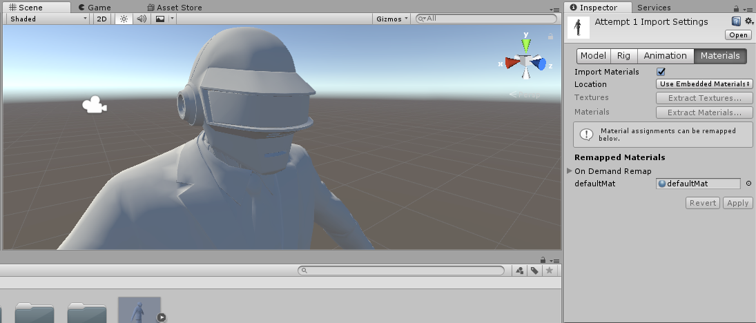Click the scene search All field

[x=487, y=19]
